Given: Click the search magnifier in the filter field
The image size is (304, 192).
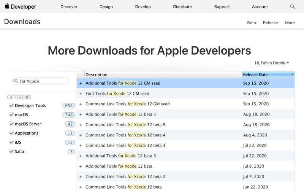Looking at the screenshot, I should coord(16,81).
